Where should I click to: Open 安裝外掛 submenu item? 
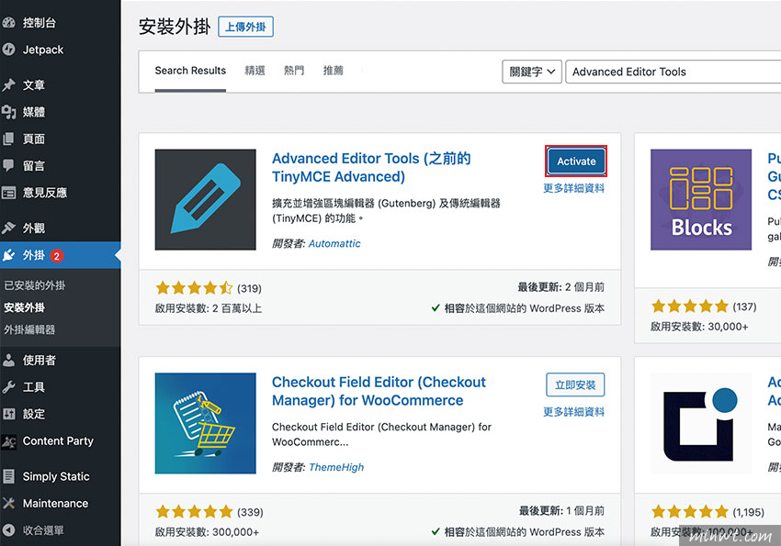(x=25, y=307)
